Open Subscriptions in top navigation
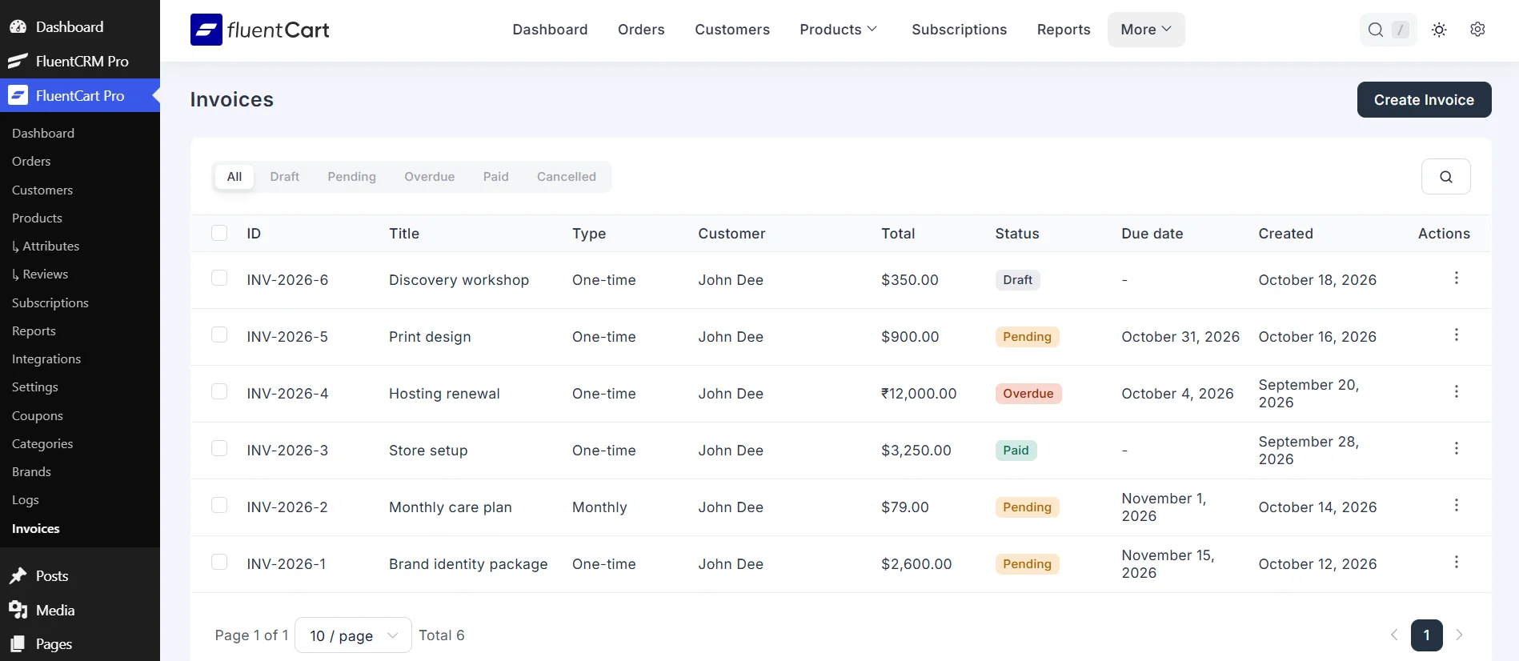Image resolution: width=1519 pixels, height=661 pixels. click(x=960, y=30)
